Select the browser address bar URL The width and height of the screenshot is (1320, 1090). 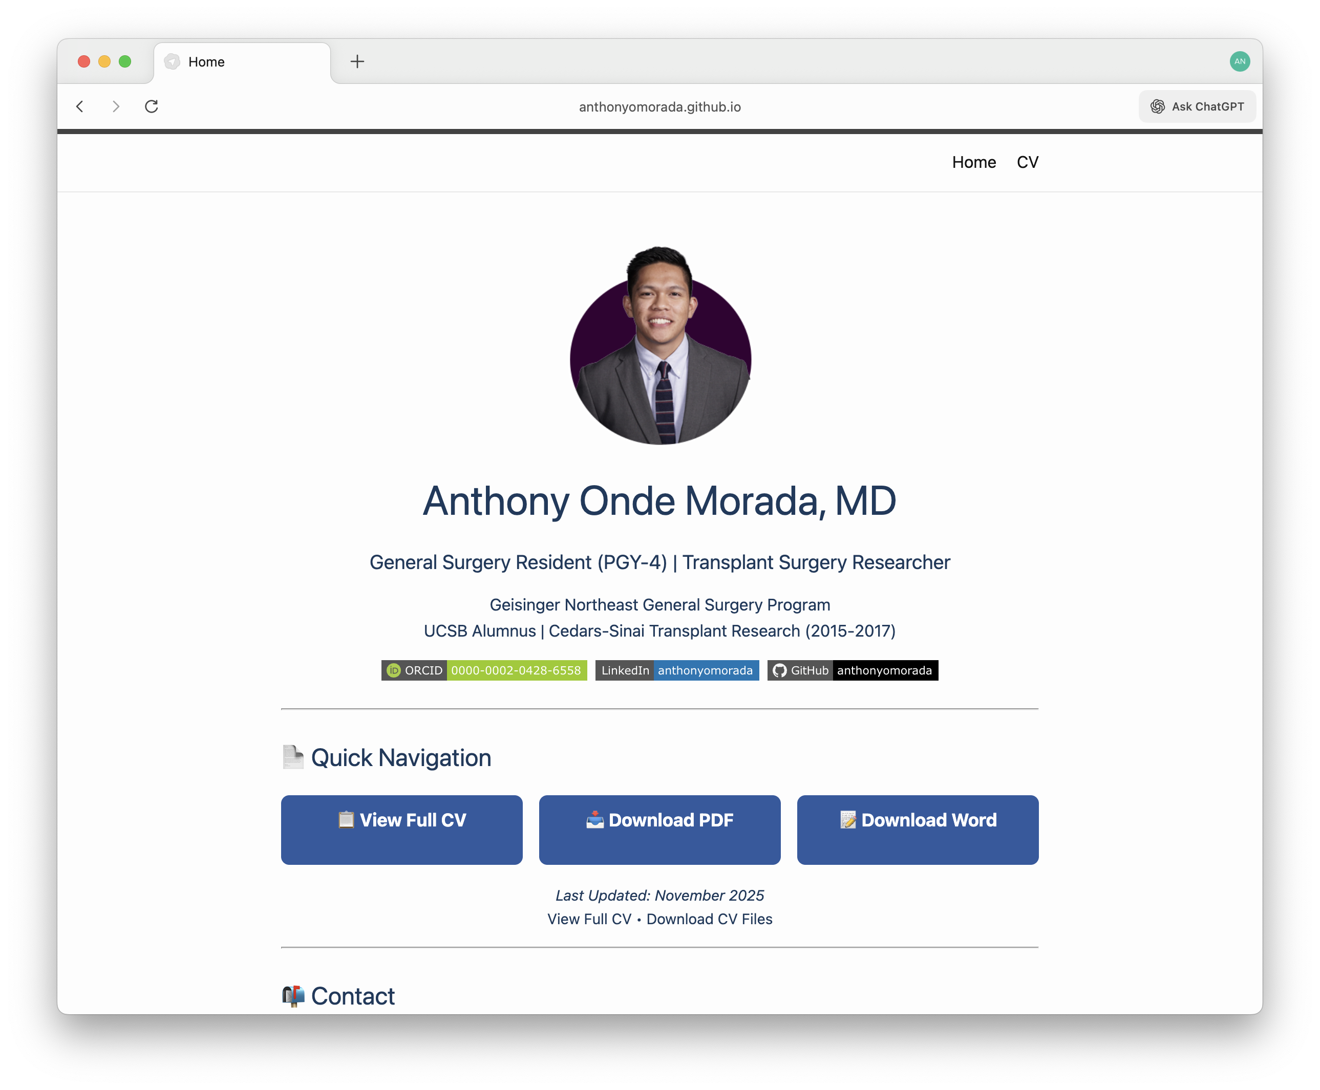(659, 106)
